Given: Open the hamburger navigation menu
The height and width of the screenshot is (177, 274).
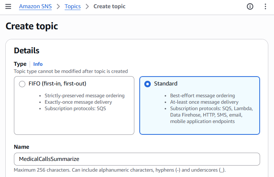Looking at the screenshot, I should coord(8,6).
